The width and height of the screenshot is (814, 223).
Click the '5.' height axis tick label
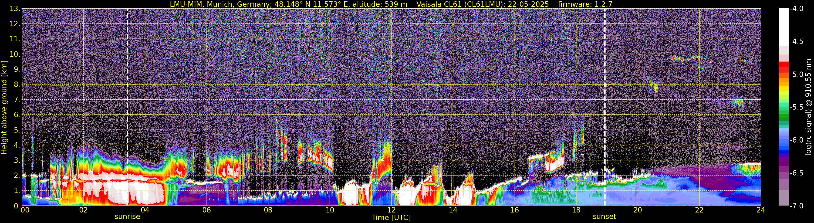[x=17, y=130]
